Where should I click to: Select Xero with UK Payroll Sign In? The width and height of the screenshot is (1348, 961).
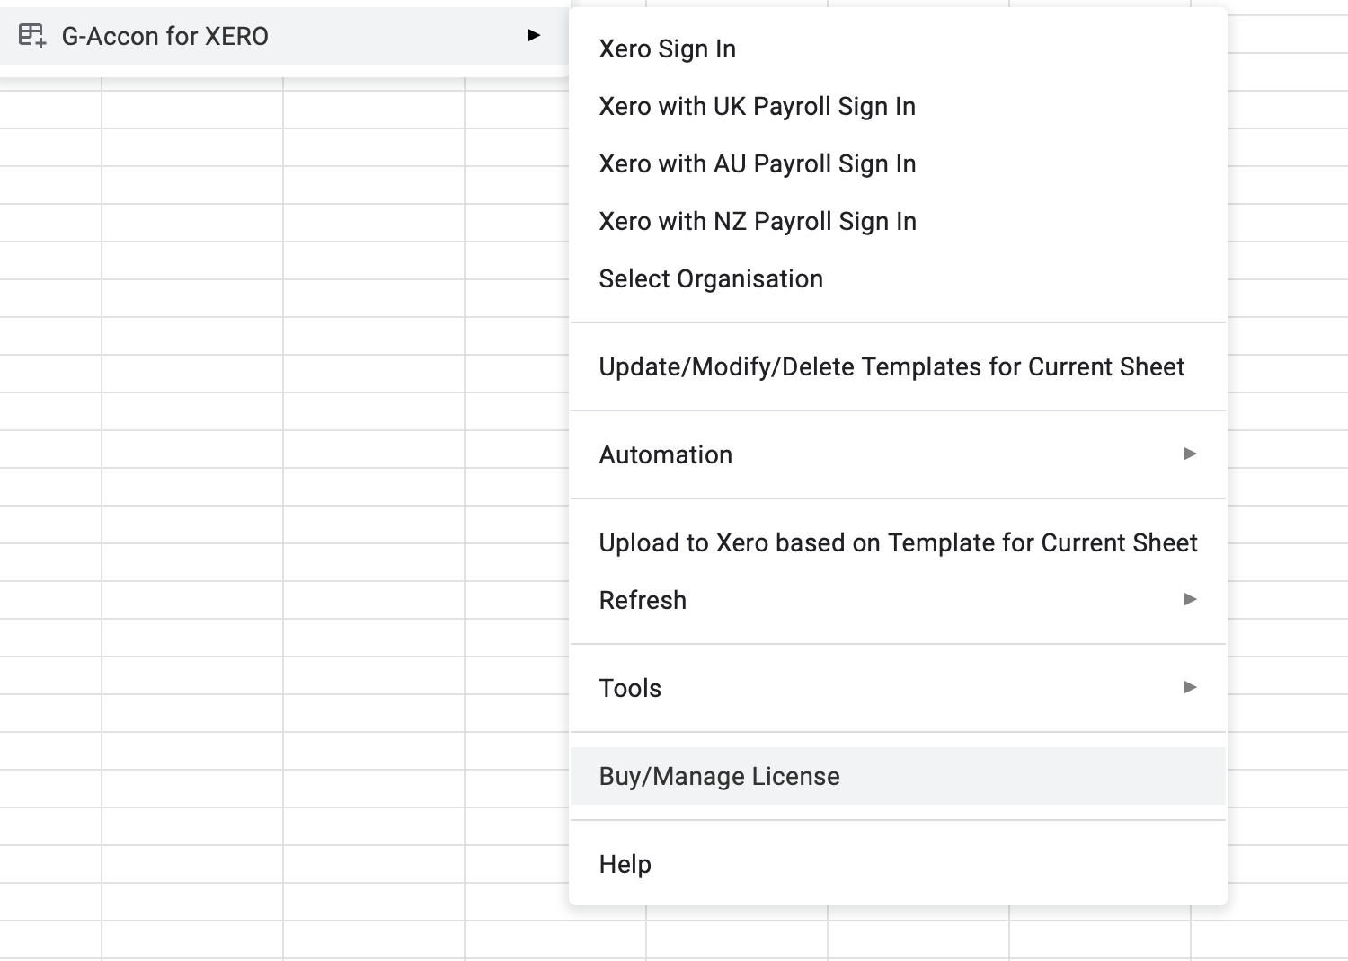click(x=757, y=106)
